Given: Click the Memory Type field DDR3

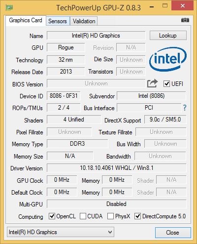Looking at the screenshot, I should pos(77,144).
